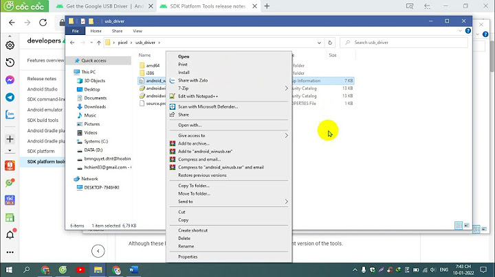Expand the 7-Zip submenu
Screen dimensions: 495x277
(x=229, y=88)
